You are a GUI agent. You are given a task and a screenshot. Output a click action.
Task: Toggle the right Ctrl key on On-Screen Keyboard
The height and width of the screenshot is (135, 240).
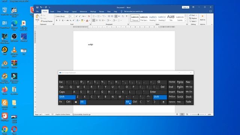click(x=135, y=102)
